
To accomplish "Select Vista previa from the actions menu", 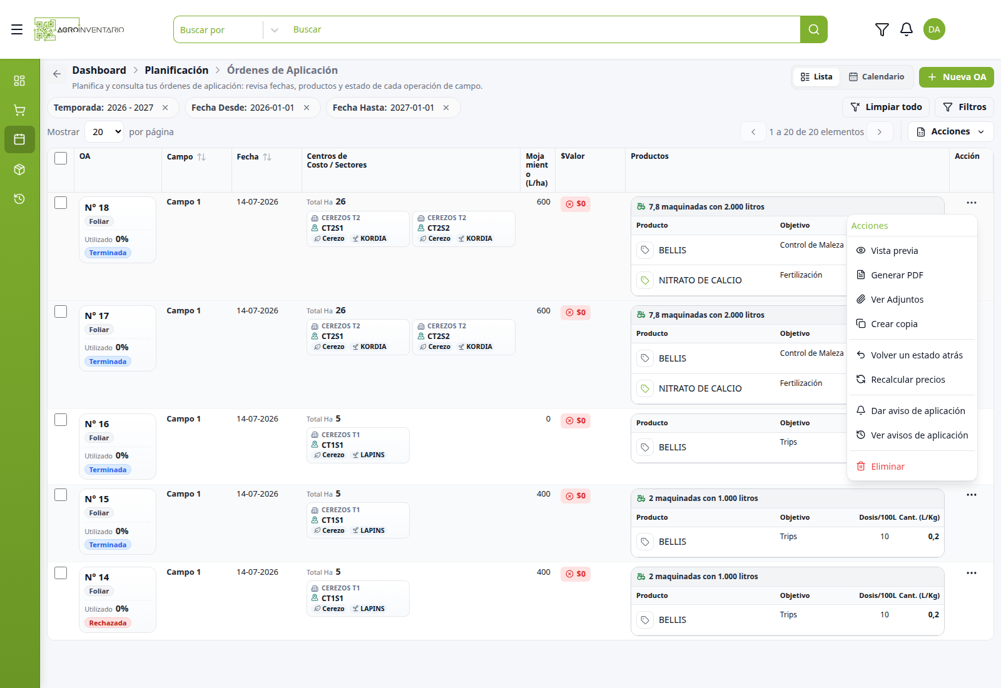I will [912, 251].
